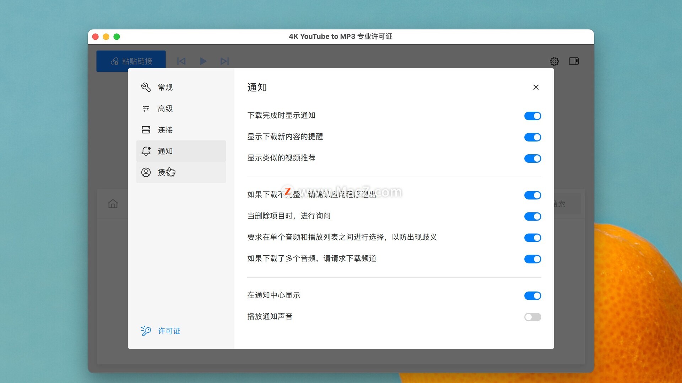Screen dimensions: 682x383
Task: Skip to previous track icon
Action: click(x=181, y=61)
